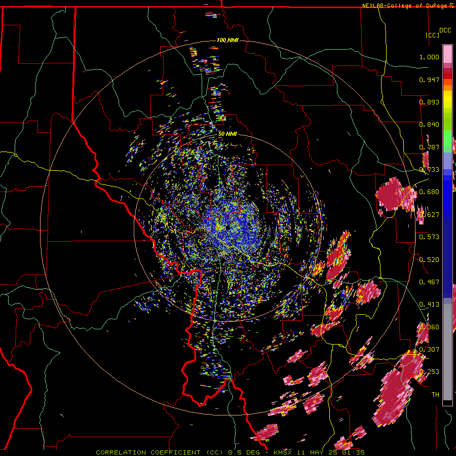Screen dimensions: 456x456
Task: Click the 0.893 scale value
Action: coord(429,102)
